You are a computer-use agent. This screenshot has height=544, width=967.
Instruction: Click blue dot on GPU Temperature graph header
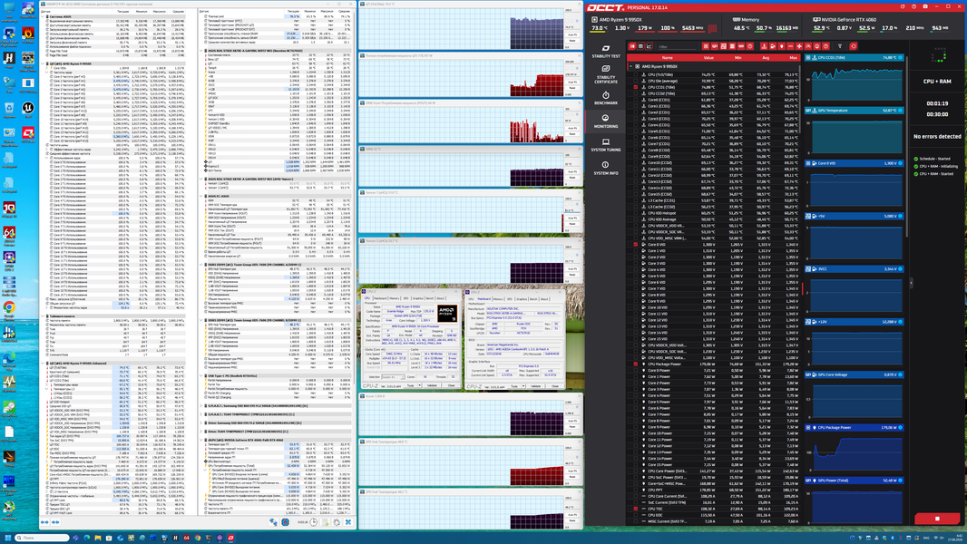[x=901, y=111]
